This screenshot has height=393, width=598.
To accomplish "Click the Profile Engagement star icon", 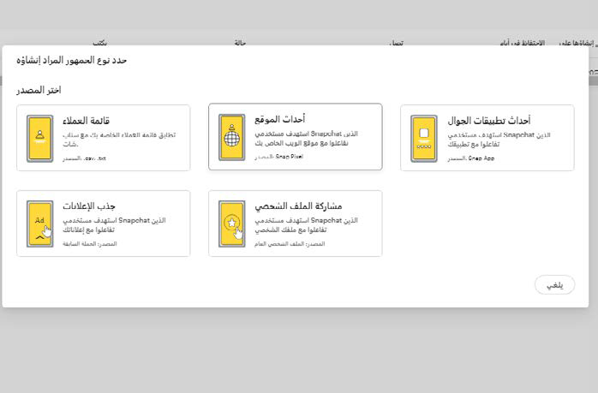I will 231,223.
